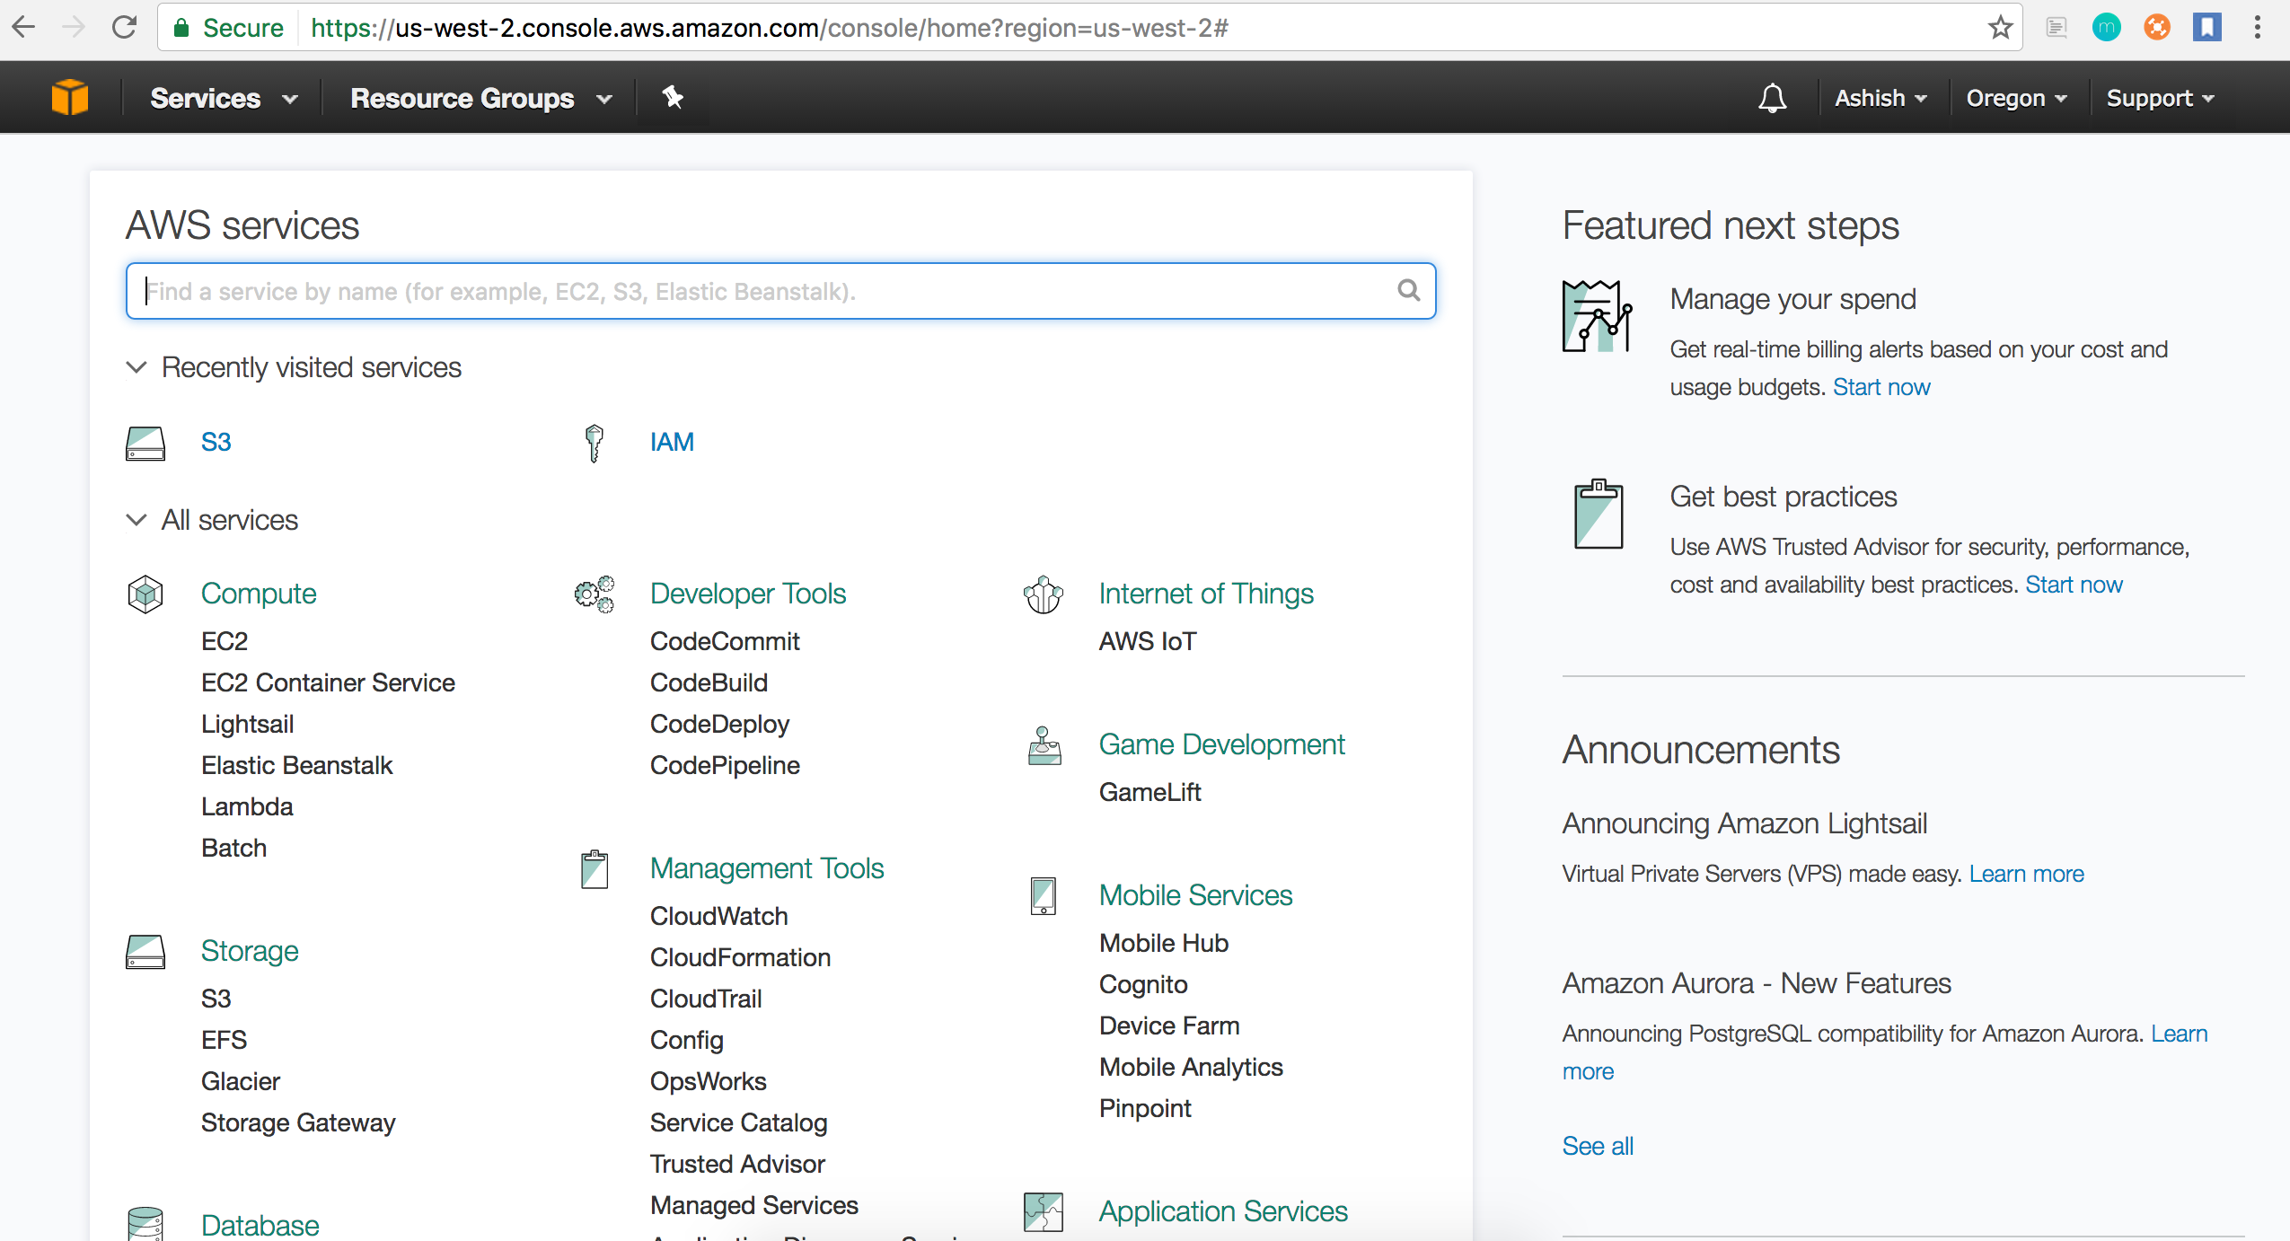Image resolution: width=2290 pixels, height=1241 pixels.
Task: Open the AWS home via the logo icon
Action: click(x=69, y=97)
